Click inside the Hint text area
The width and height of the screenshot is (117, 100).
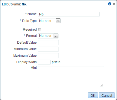coord(71,77)
